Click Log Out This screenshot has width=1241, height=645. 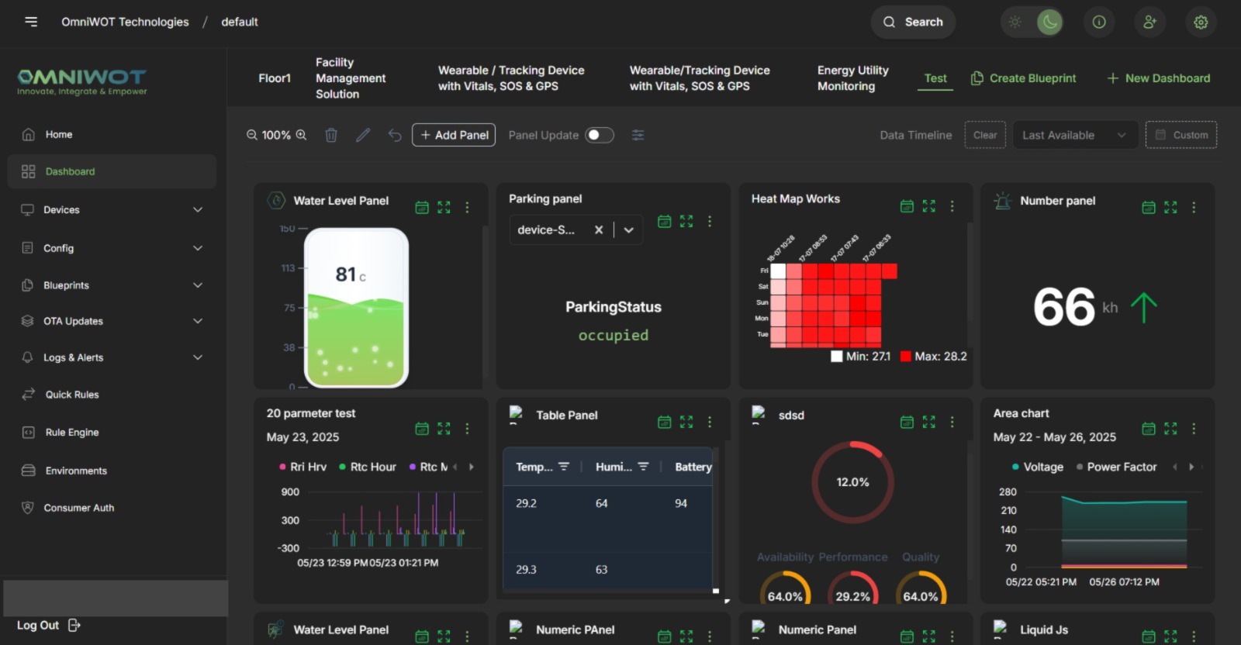(x=49, y=626)
